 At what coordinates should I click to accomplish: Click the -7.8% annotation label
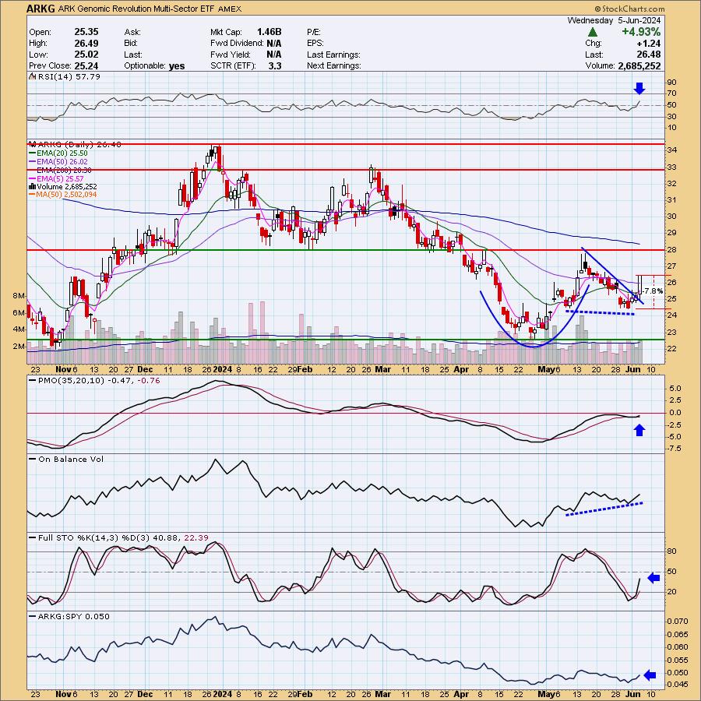(653, 291)
